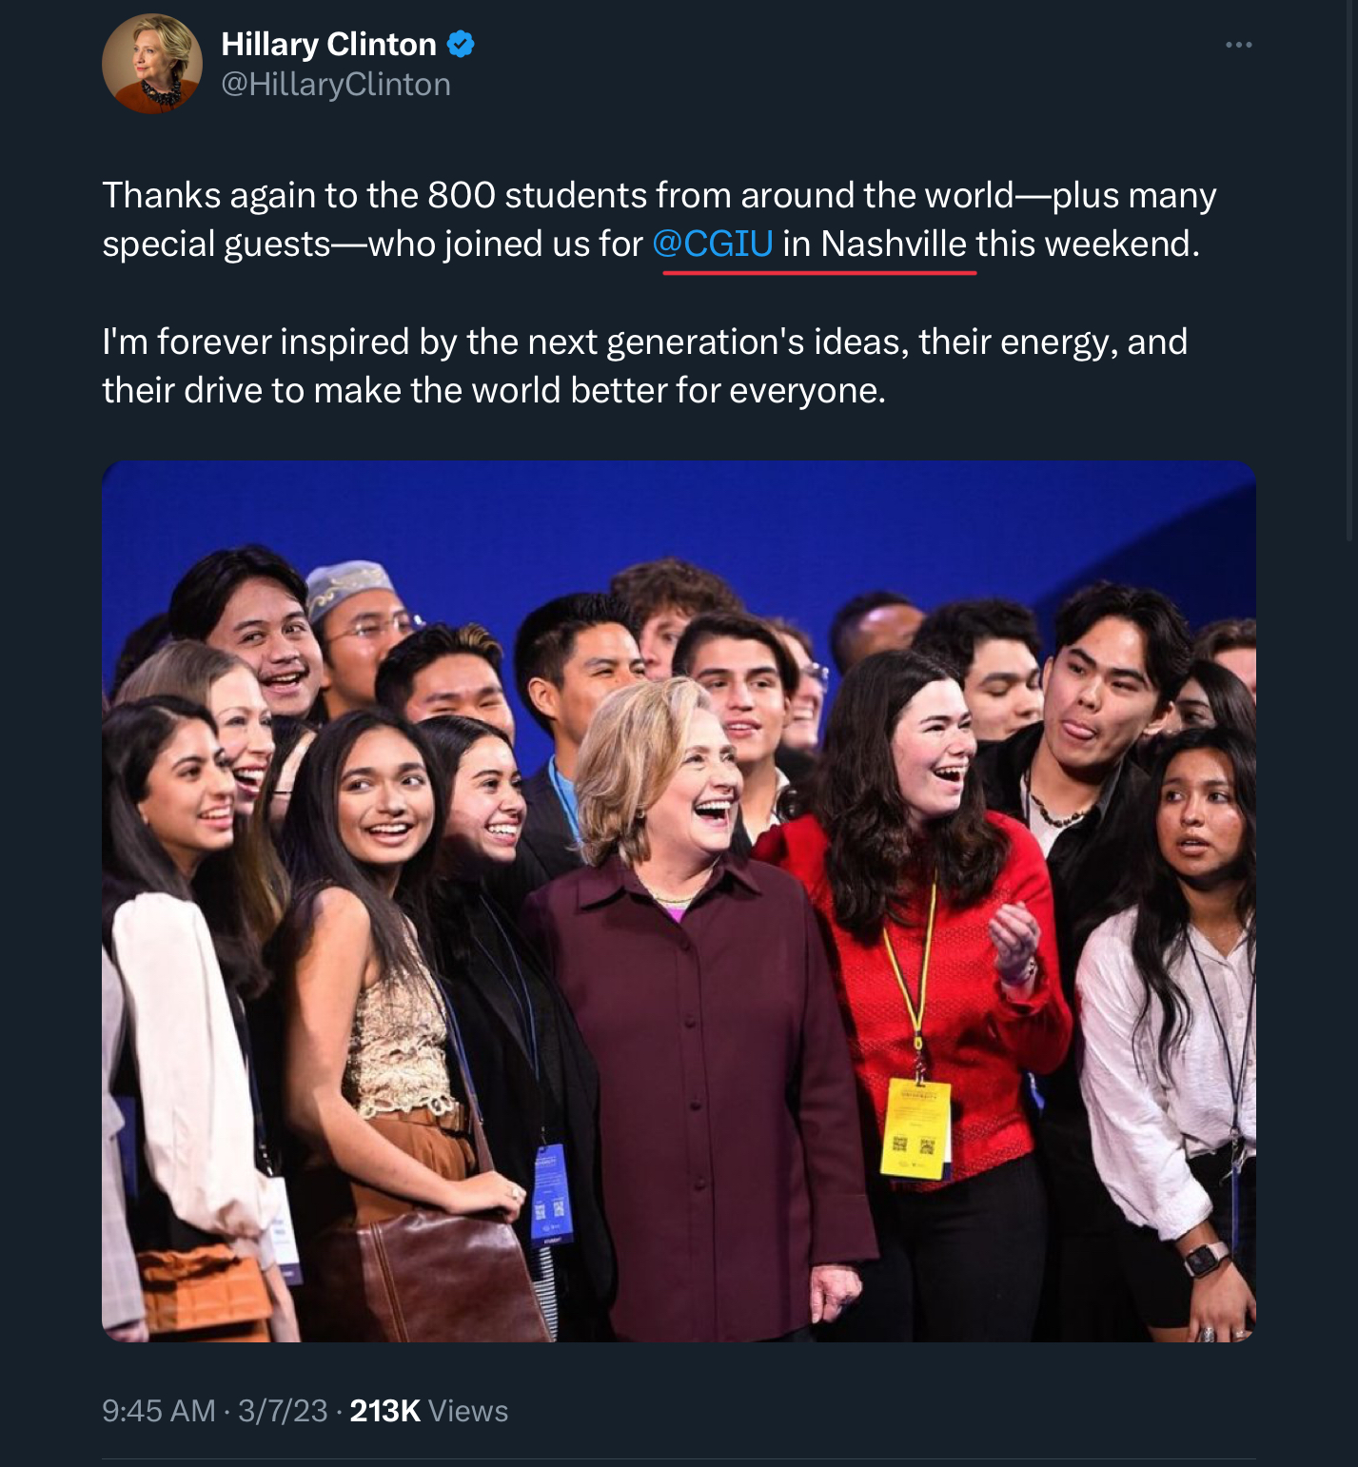Click the 3/7/23 post date
Image resolution: width=1358 pixels, height=1467 pixels.
tap(283, 1410)
